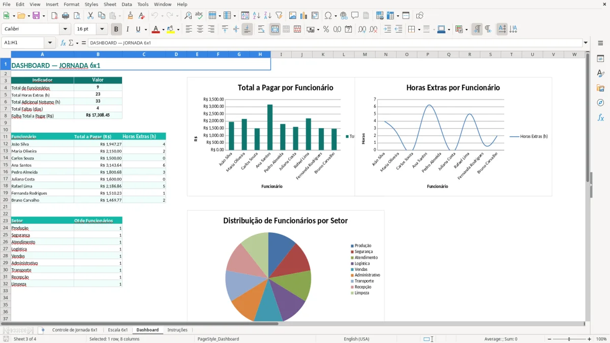
Task: Center cell text horizontally
Action: (200, 29)
